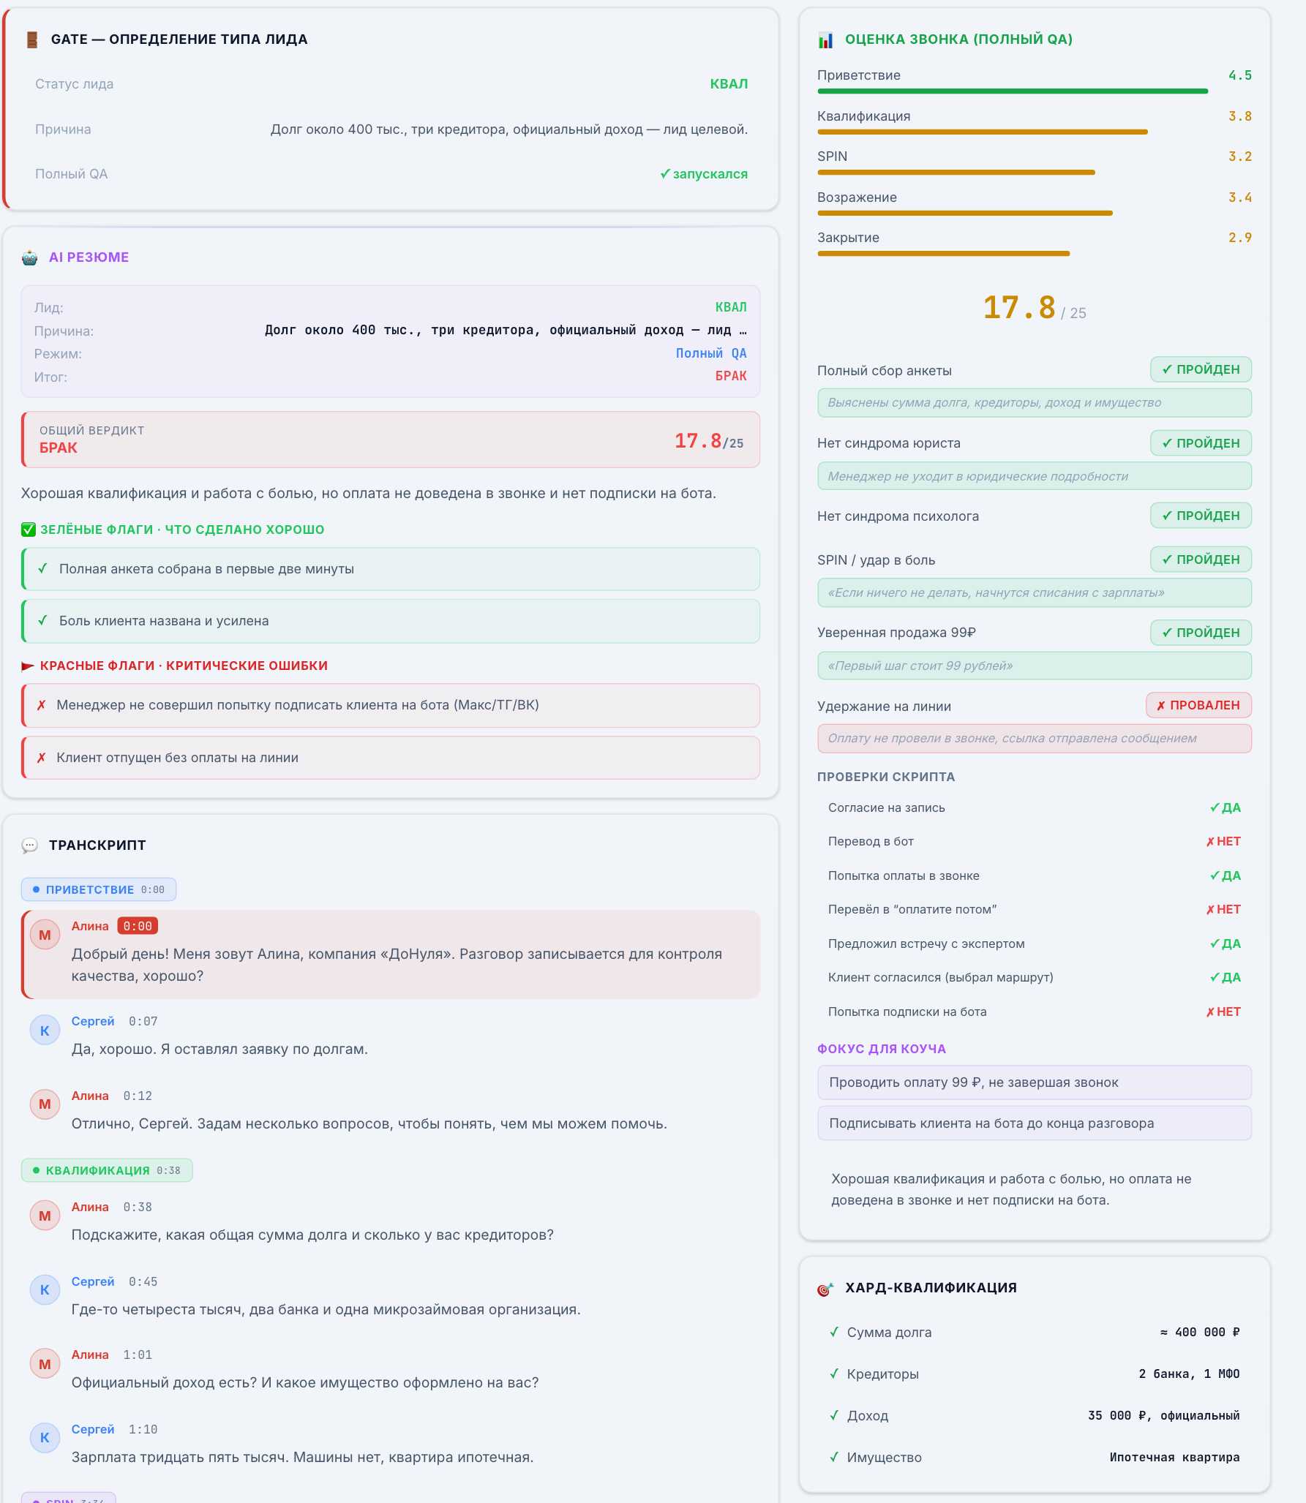Image resolution: width=1306 pixels, height=1503 pixels.
Task: Click the bar chart icon beside ОЦЕНКА ЗВОНКА
Action: coord(825,39)
